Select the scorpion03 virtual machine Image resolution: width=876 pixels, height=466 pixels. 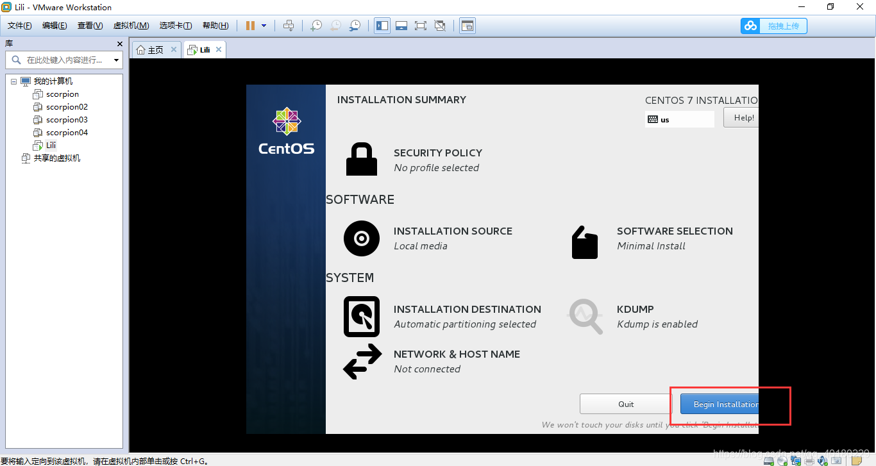tap(67, 120)
